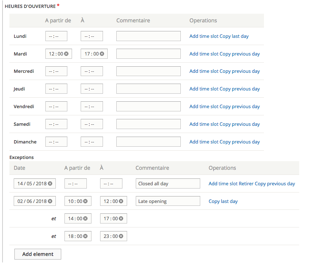Clear the 14:00 exception start time
This screenshot has height=270, width=314.
pos(85,218)
